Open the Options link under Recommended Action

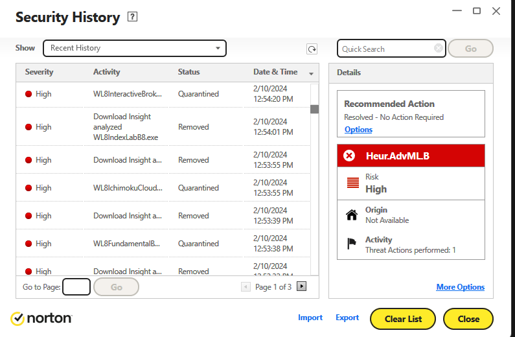(x=358, y=130)
